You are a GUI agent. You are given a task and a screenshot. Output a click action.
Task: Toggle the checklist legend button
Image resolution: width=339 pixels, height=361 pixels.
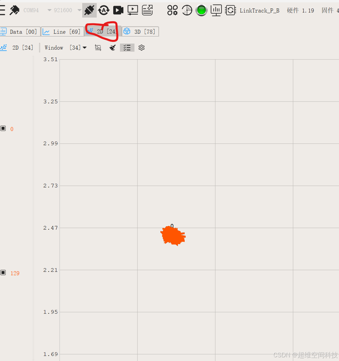tap(127, 48)
